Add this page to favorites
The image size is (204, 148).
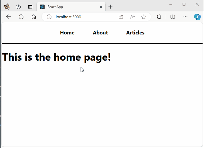click(x=144, y=17)
